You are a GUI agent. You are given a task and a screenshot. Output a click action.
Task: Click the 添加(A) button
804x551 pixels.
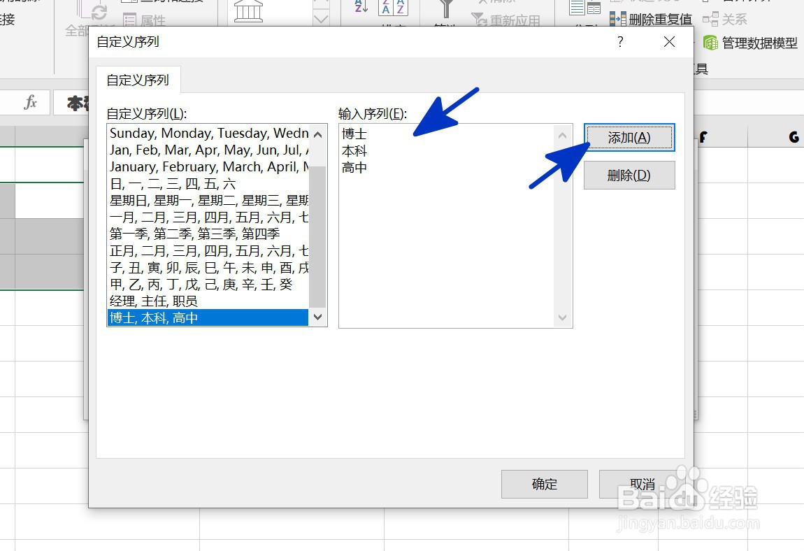coord(629,138)
